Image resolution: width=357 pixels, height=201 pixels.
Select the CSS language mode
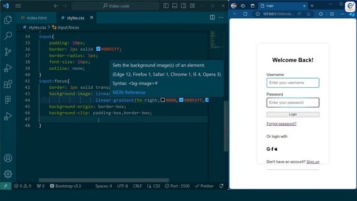pos(154,186)
